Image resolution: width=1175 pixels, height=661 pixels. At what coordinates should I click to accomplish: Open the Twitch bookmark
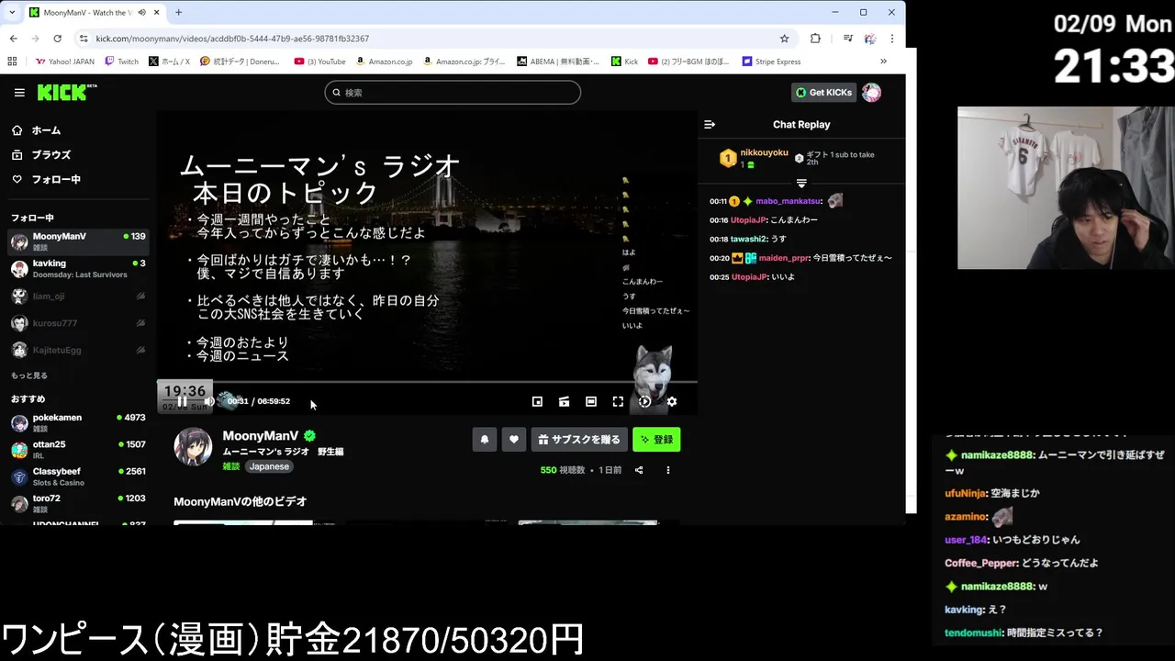click(122, 62)
